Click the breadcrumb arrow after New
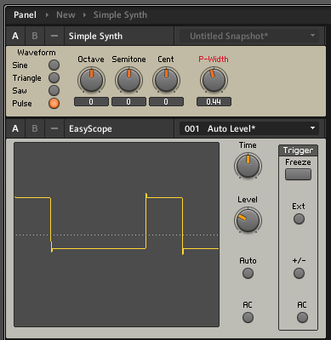This screenshot has width=331, height=340. [84, 14]
